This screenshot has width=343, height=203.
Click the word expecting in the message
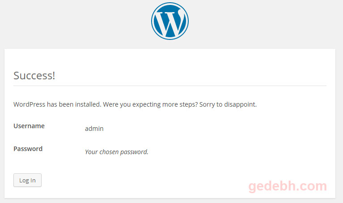tap(146, 104)
